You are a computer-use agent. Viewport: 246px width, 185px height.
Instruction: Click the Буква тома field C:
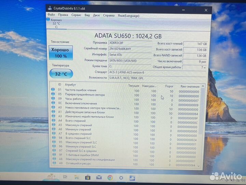(x=129, y=66)
